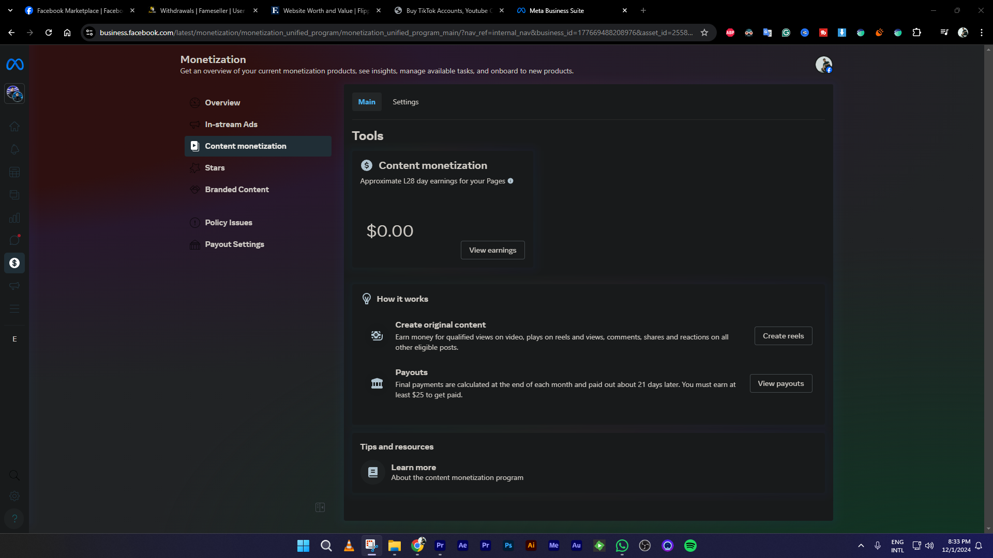This screenshot has width=993, height=558.
Task: Click the Meta logo in the sidebar
Action: 14,65
